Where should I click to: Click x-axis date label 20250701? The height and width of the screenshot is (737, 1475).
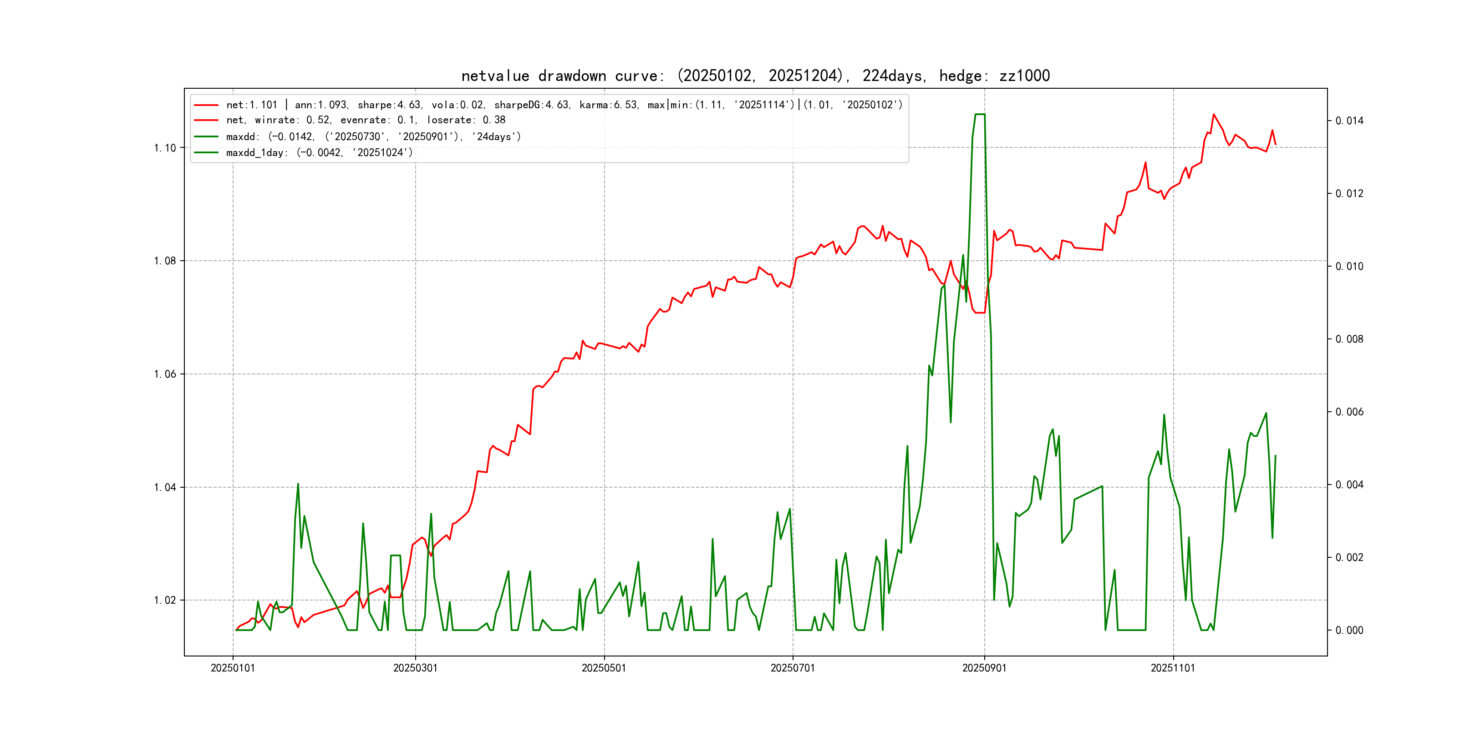click(793, 668)
